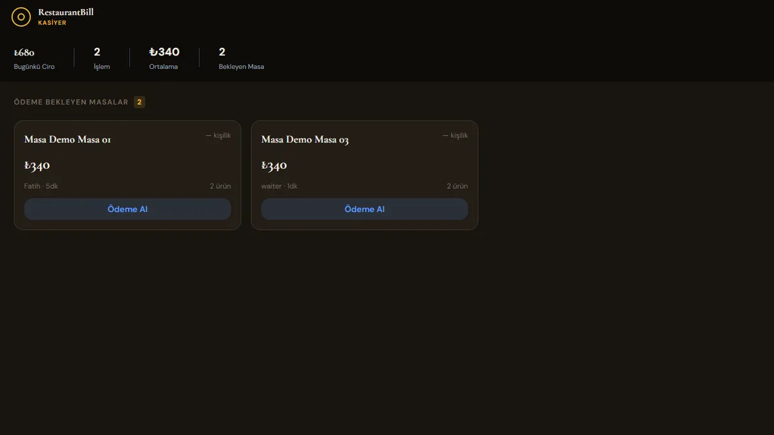Click the ₺340 total on Masa 03 card
The width and height of the screenshot is (774, 435).
coord(274,166)
